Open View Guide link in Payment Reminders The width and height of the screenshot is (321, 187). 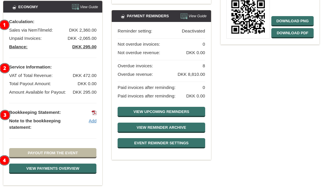coord(197,16)
